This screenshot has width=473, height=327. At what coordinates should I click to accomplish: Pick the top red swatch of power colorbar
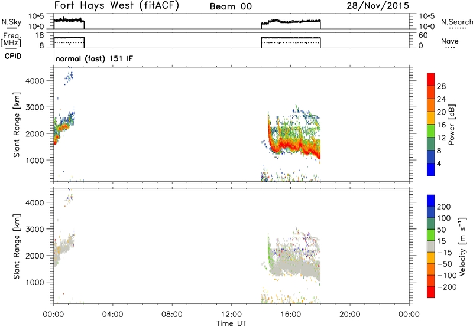431,79
